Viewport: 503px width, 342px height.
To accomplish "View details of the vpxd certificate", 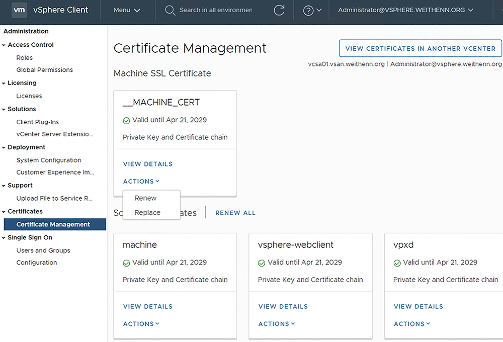I will [418, 306].
